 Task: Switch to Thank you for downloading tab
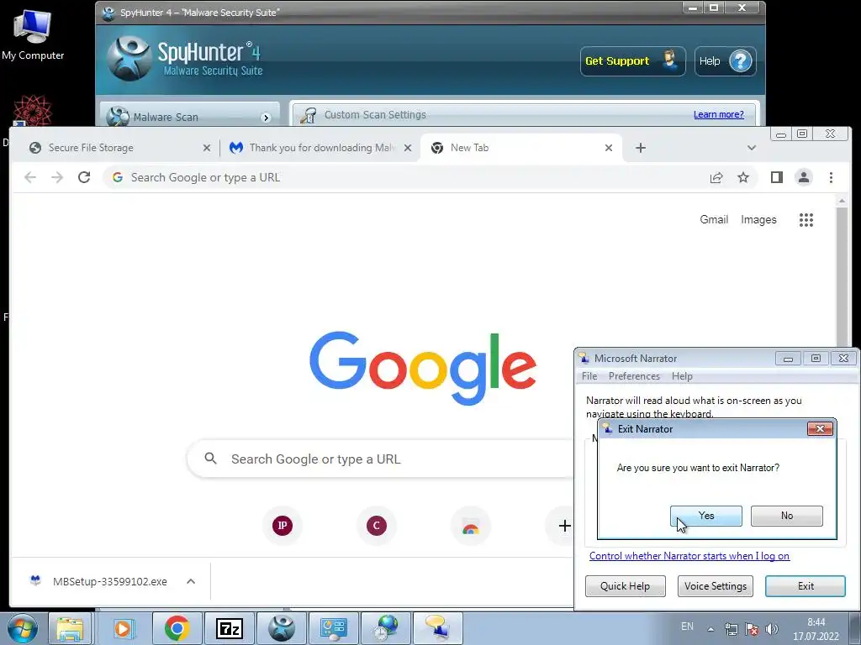[320, 148]
